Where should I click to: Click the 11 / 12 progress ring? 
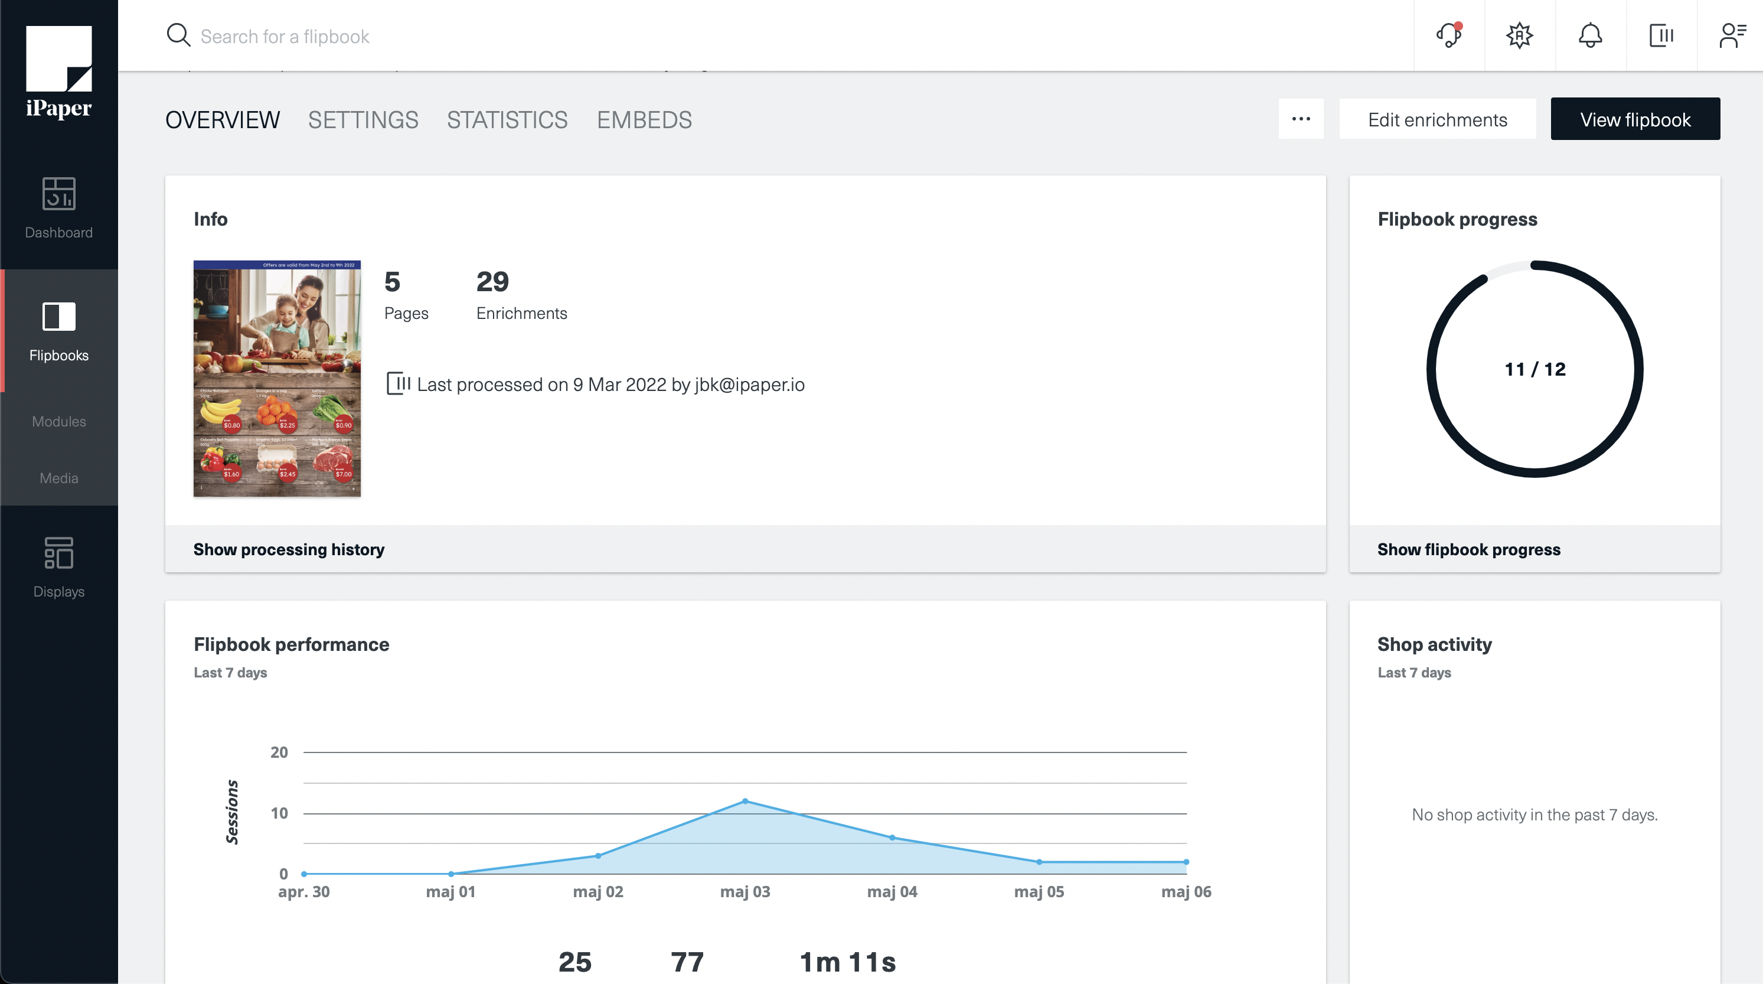click(x=1535, y=369)
